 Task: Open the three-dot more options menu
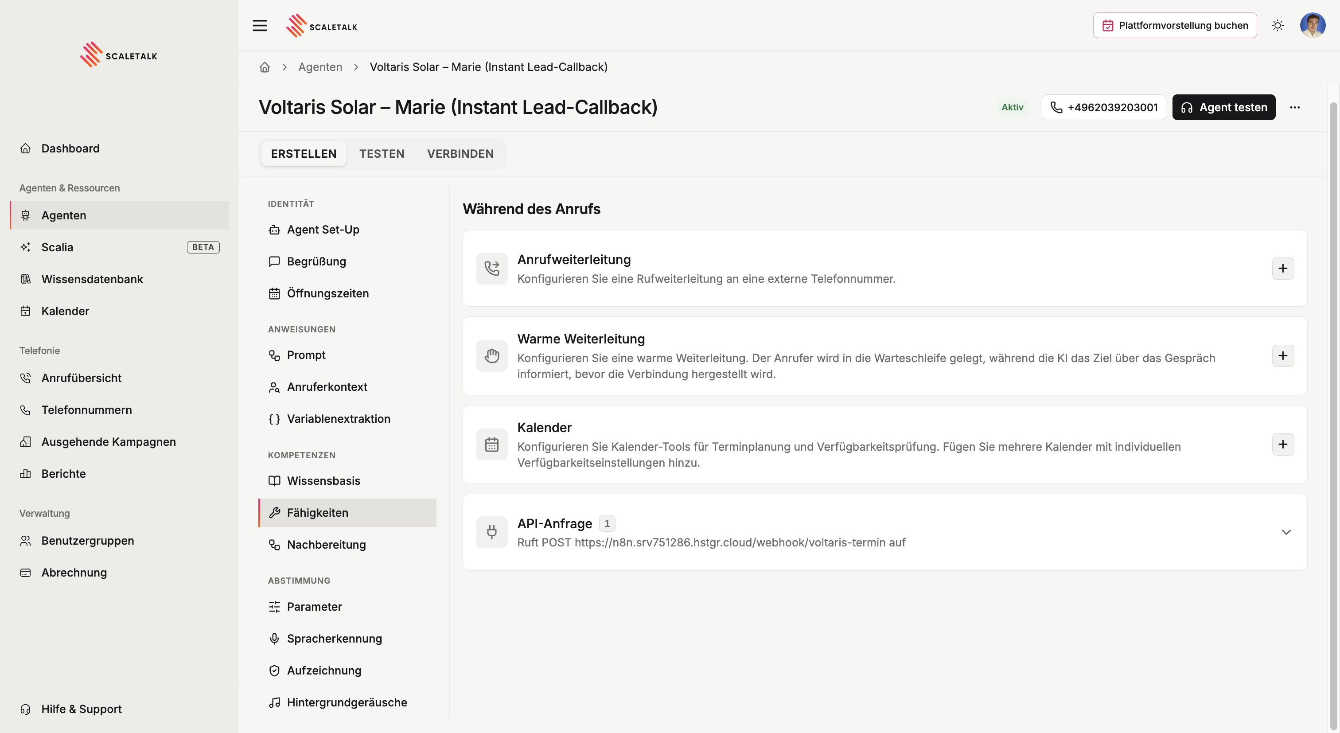tap(1295, 107)
